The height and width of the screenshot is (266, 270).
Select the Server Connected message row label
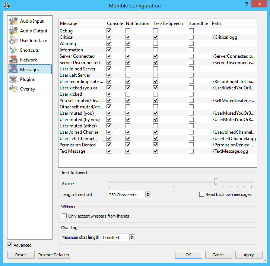(x=77, y=56)
